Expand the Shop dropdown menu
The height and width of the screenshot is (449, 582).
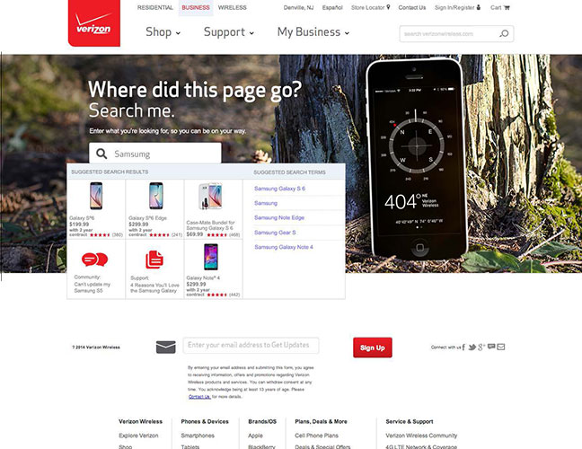pyautogui.click(x=163, y=32)
